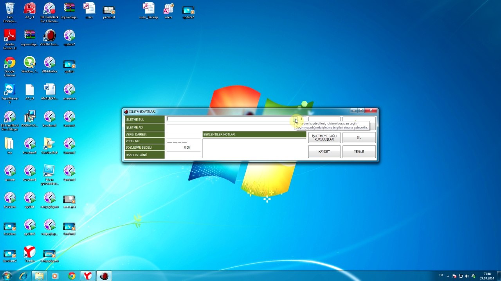Select the kurulum8 recording icon
Screen dimensions: 501x281
coord(49,119)
